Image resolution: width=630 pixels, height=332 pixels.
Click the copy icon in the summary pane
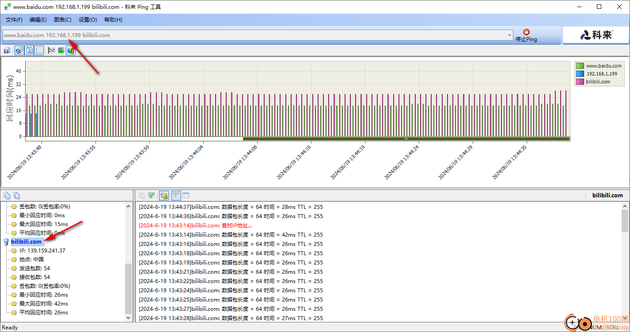[7, 196]
